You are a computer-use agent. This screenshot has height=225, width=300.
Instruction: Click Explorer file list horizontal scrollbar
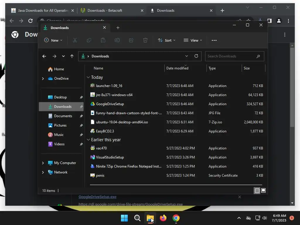176,185
